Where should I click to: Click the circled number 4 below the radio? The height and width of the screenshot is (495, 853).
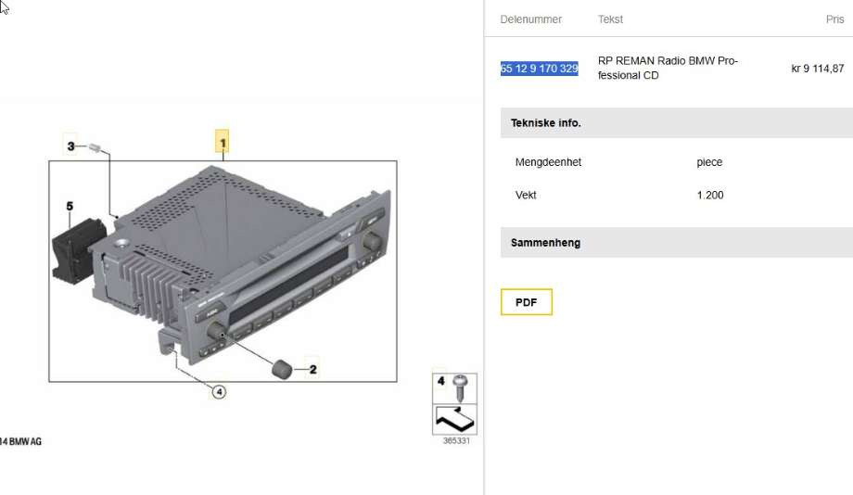(219, 392)
